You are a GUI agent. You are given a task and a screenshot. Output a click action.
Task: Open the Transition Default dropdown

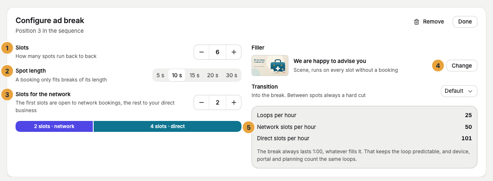tap(459, 91)
